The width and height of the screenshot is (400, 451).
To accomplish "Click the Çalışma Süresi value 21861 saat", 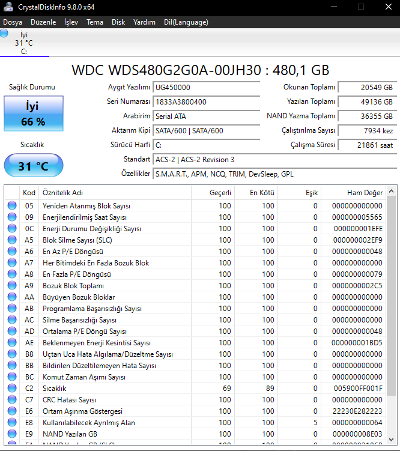I will pos(367,145).
